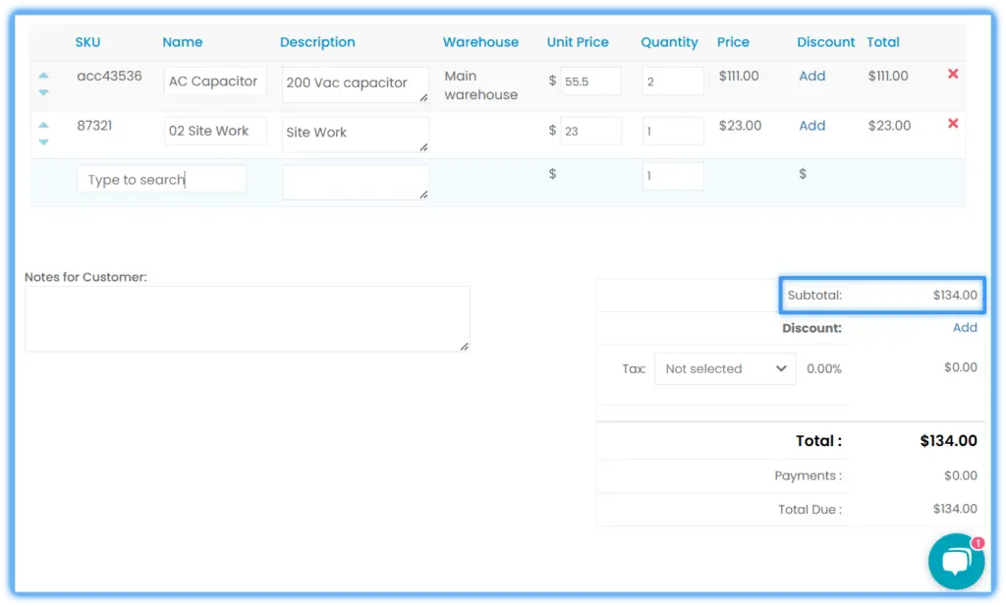Click the Description column header
The width and height of the screenshot is (1006, 607).
pyautogui.click(x=317, y=42)
